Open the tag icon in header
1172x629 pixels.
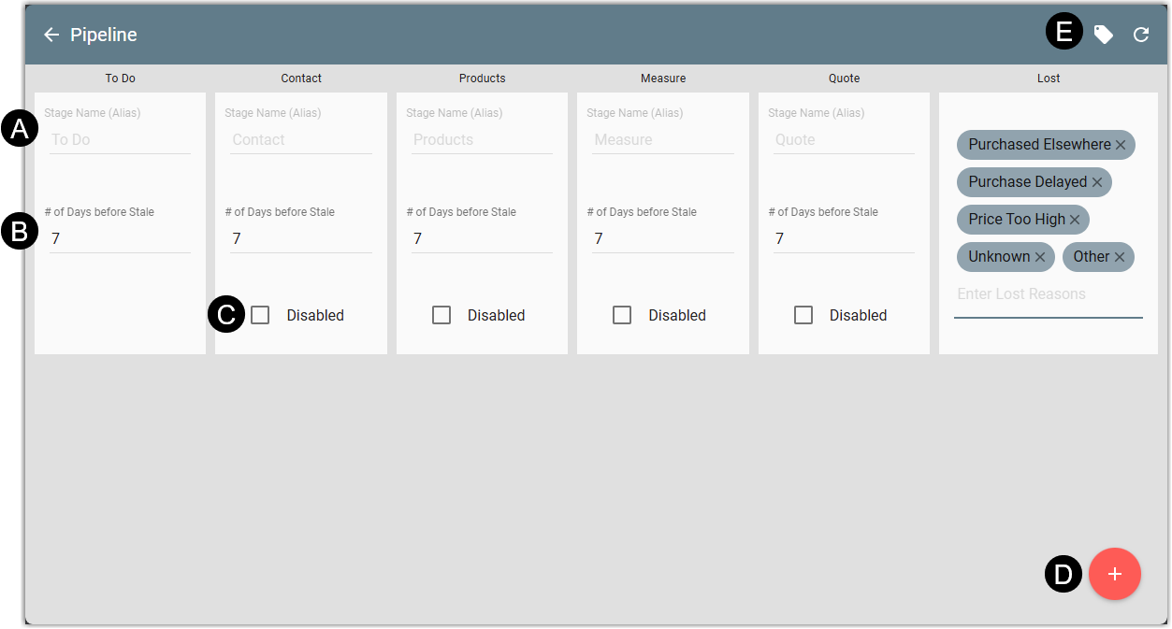[1104, 35]
